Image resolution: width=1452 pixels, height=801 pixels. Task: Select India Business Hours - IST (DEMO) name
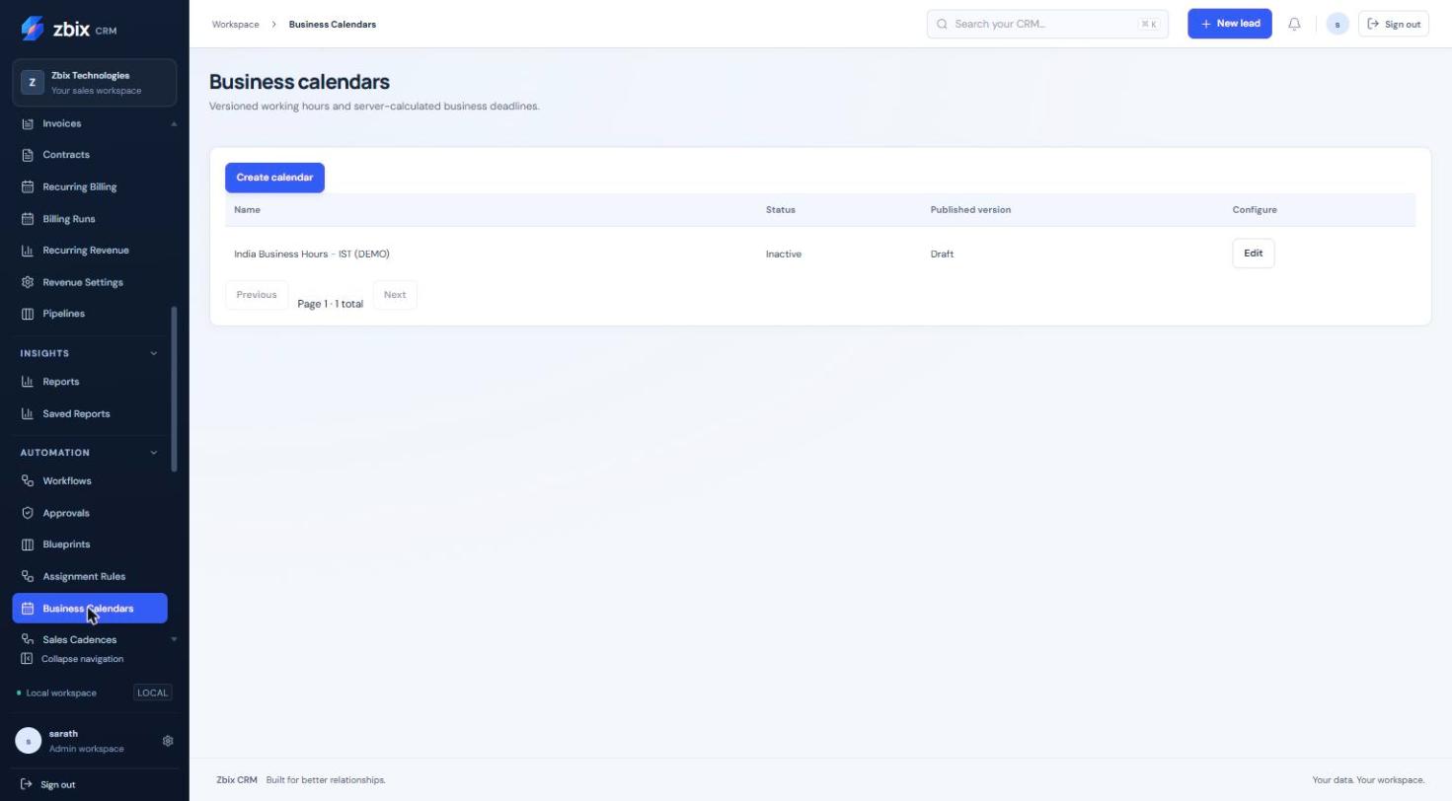click(312, 255)
